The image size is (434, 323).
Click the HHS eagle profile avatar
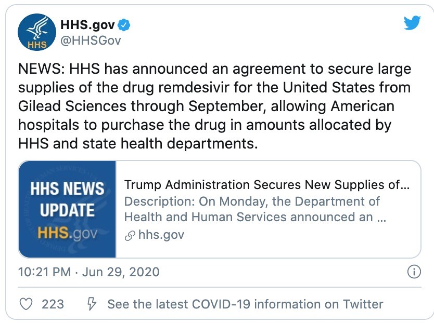point(37,32)
